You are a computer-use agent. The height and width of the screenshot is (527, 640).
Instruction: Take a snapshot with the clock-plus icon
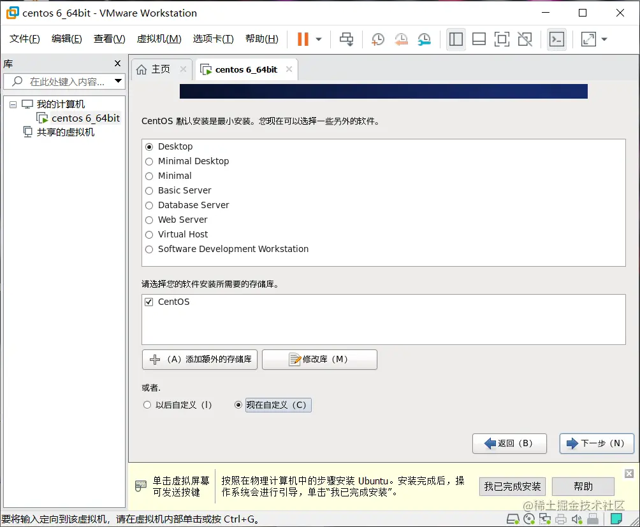click(x=378, y=39)
